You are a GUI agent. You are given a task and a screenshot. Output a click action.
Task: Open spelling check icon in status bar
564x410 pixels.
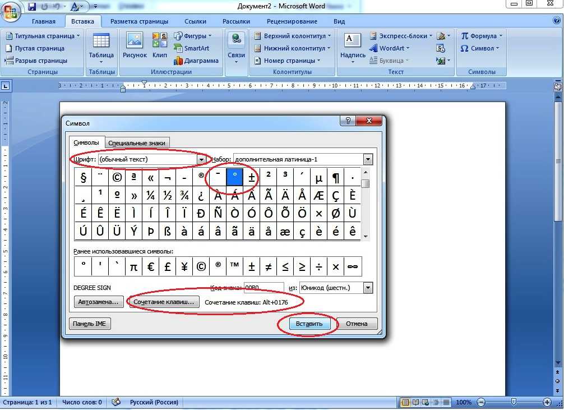116,402
